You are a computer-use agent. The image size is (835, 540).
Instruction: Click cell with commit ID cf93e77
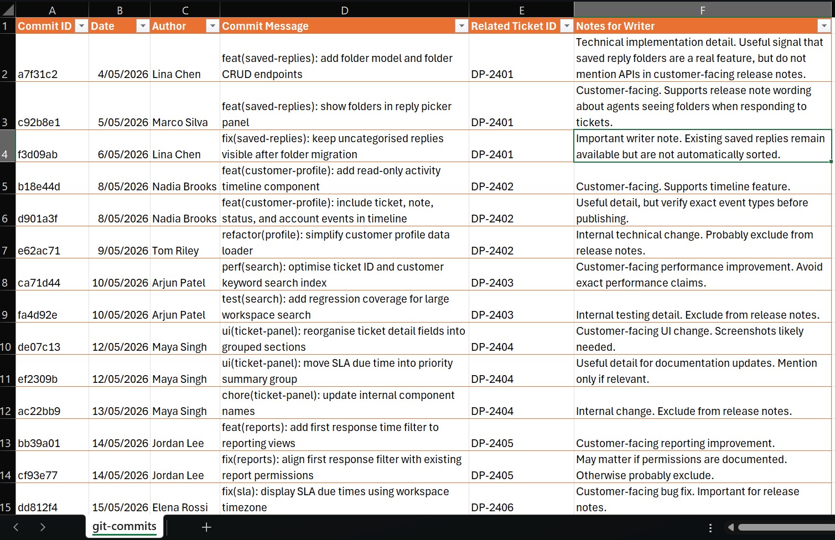click(x=52, y=467)
